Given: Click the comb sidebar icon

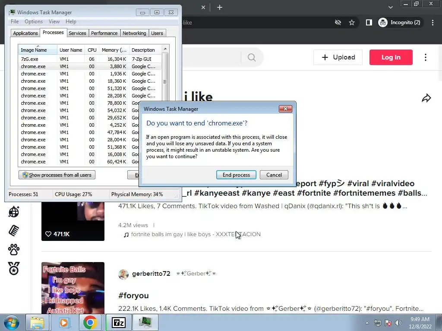Looking at the screenshot, I should tap(13, 231).
